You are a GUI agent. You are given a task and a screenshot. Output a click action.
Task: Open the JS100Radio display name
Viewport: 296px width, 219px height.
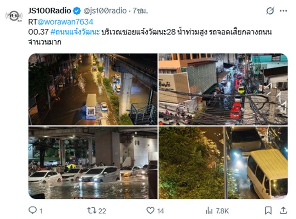50,11
